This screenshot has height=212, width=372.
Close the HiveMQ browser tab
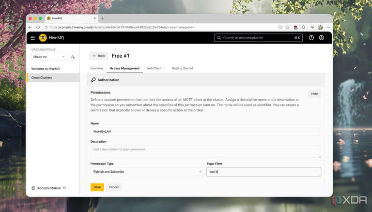coord(94,18)
